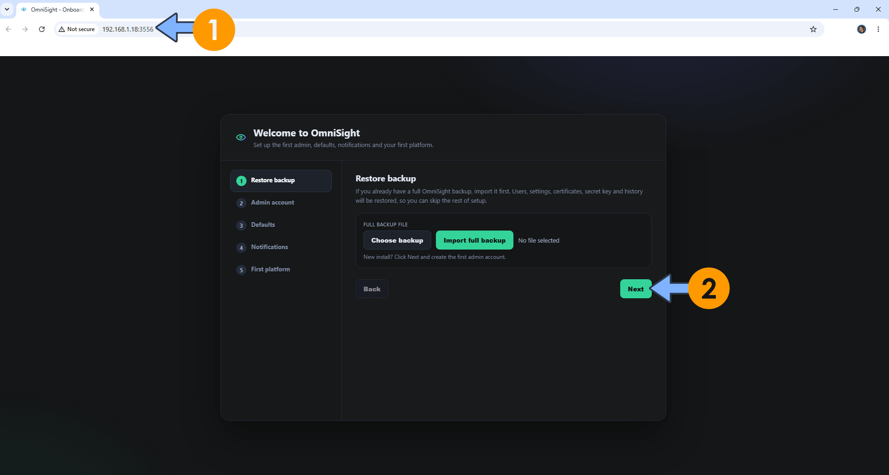This screenshot has height=475, width=889.
Task: Go to step 2 Admin account
Action: coord(281,203)
